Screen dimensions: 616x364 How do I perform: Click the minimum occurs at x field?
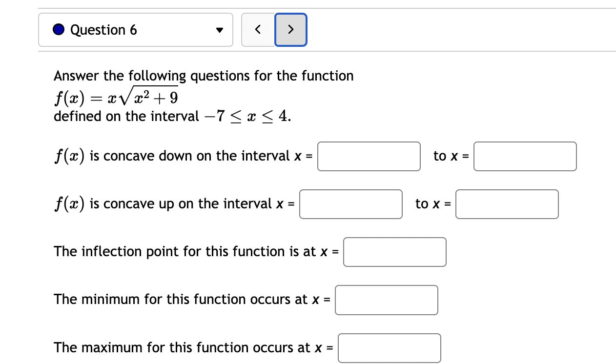(386, 300)
